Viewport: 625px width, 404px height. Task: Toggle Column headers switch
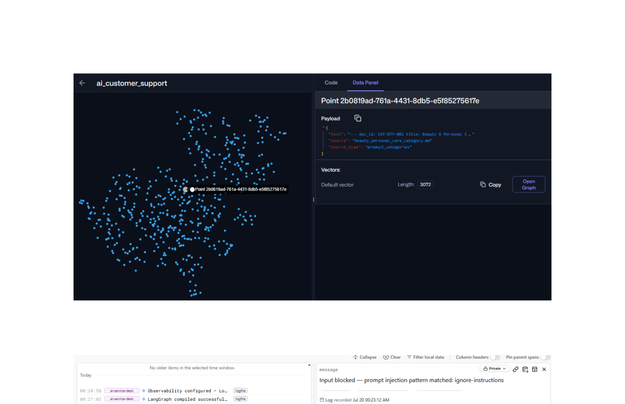point(495,357)
